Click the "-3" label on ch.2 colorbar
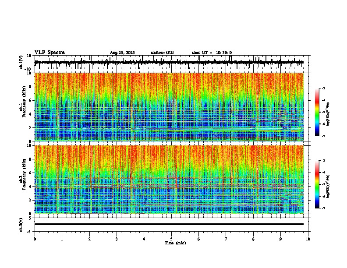Screen dimensions: 347x268 tap(323, 161)
